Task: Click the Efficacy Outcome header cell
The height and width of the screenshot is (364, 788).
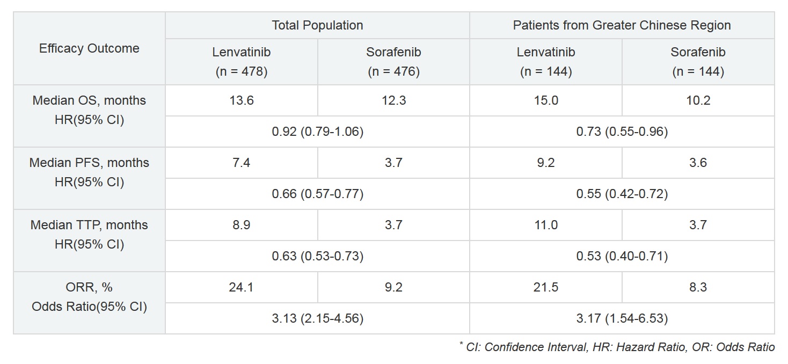Action: tap(89, 48)
